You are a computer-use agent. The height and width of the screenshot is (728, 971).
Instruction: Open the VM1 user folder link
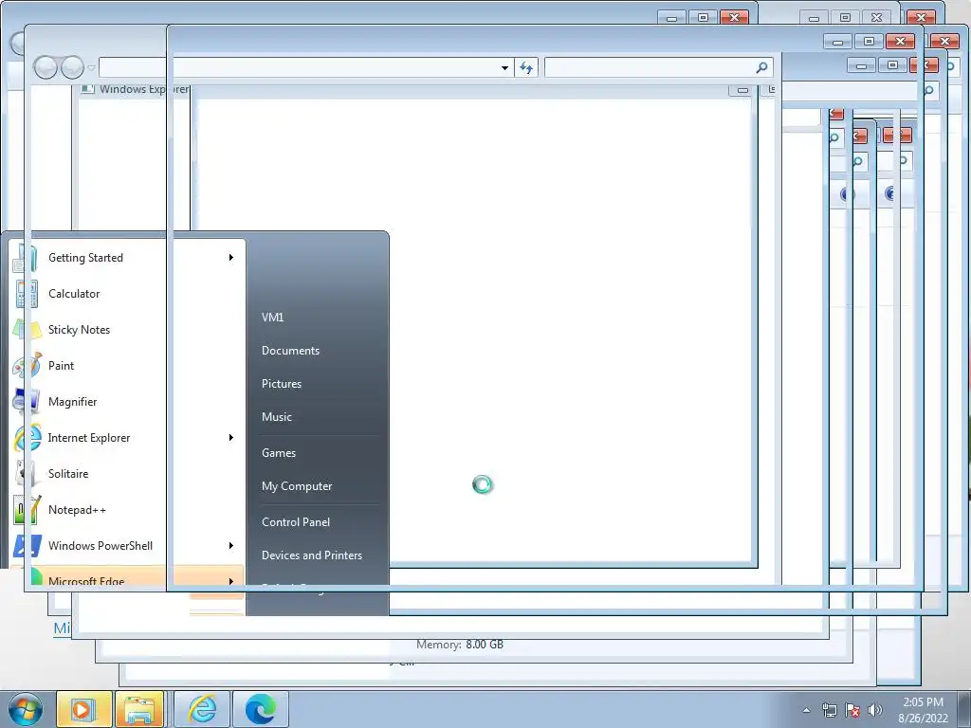pos(272,317)
